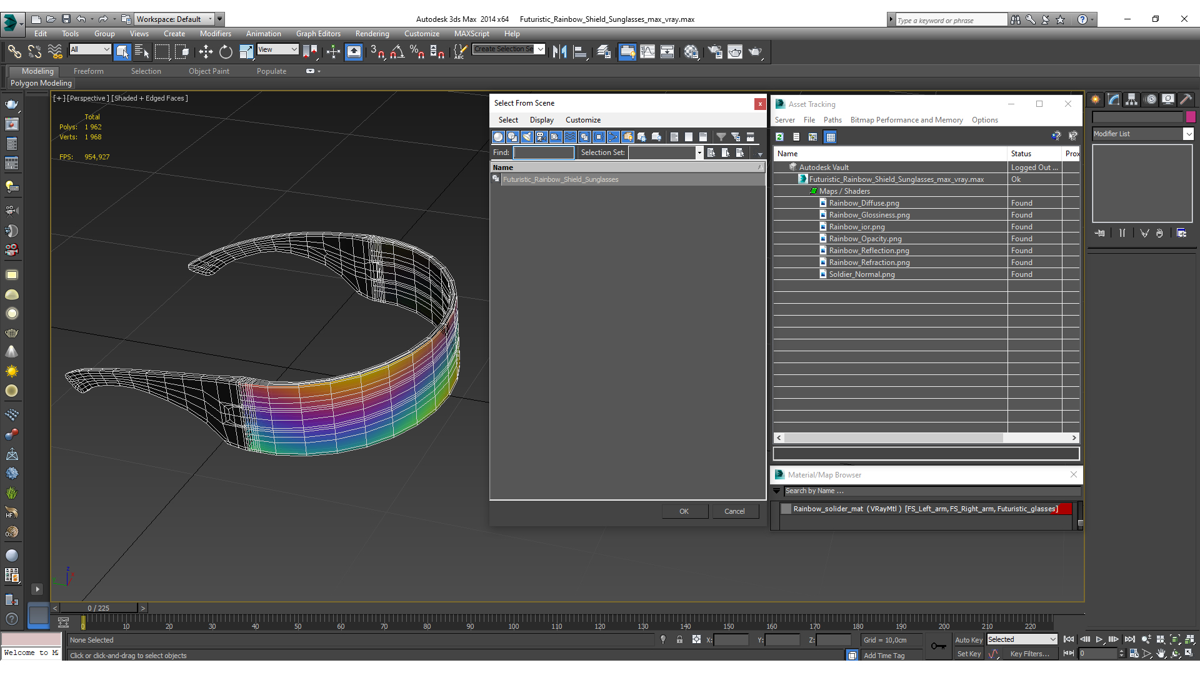Open the Key Filters dialog

[x=1030, y=654]
